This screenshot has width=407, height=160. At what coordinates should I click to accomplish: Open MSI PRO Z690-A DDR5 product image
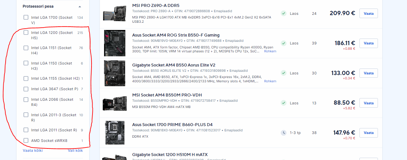(x=115, y=13)
